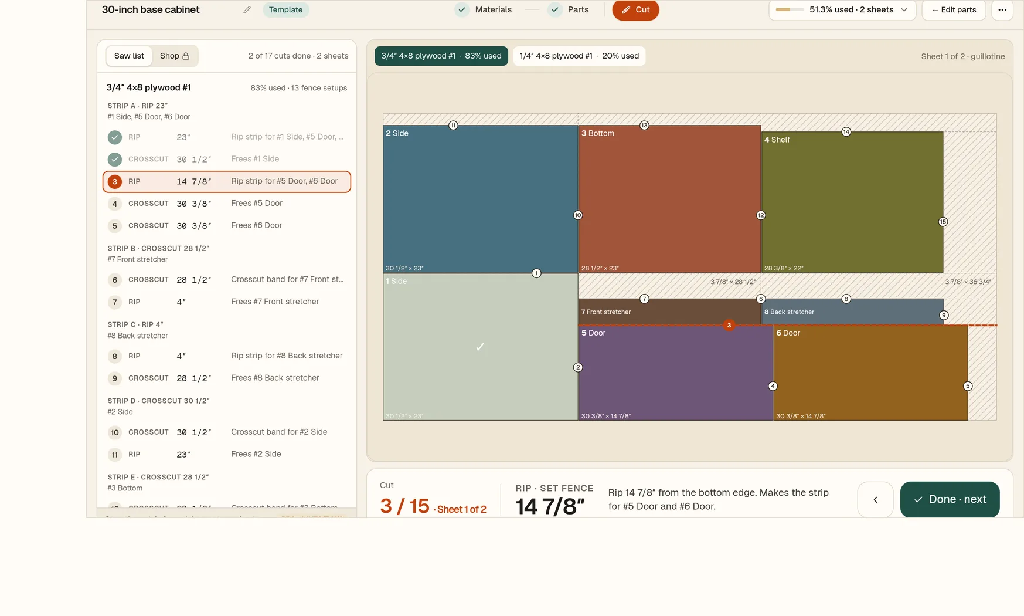Click the 30-inch base cabinet title
Screen dimensions: 1024x616
click(x=151, y=10)
